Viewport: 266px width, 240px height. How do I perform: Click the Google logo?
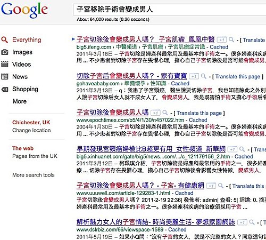tap(24, 10)
